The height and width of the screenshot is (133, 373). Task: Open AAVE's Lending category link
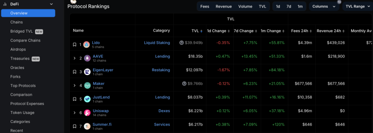click(x=163, y=56)
